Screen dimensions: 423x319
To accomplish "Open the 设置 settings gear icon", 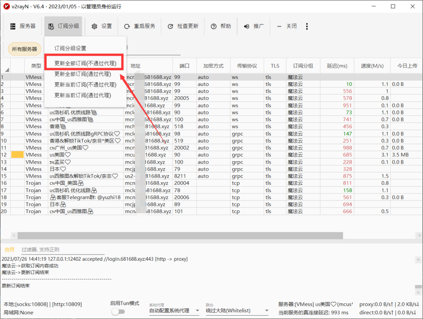I will pyautogui.click(x=94, y=26).
